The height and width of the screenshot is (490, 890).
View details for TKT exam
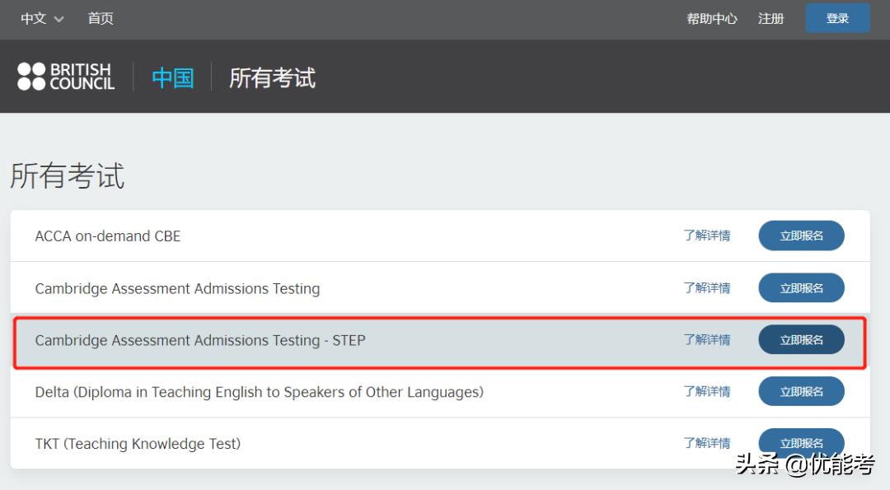point(706,443)
